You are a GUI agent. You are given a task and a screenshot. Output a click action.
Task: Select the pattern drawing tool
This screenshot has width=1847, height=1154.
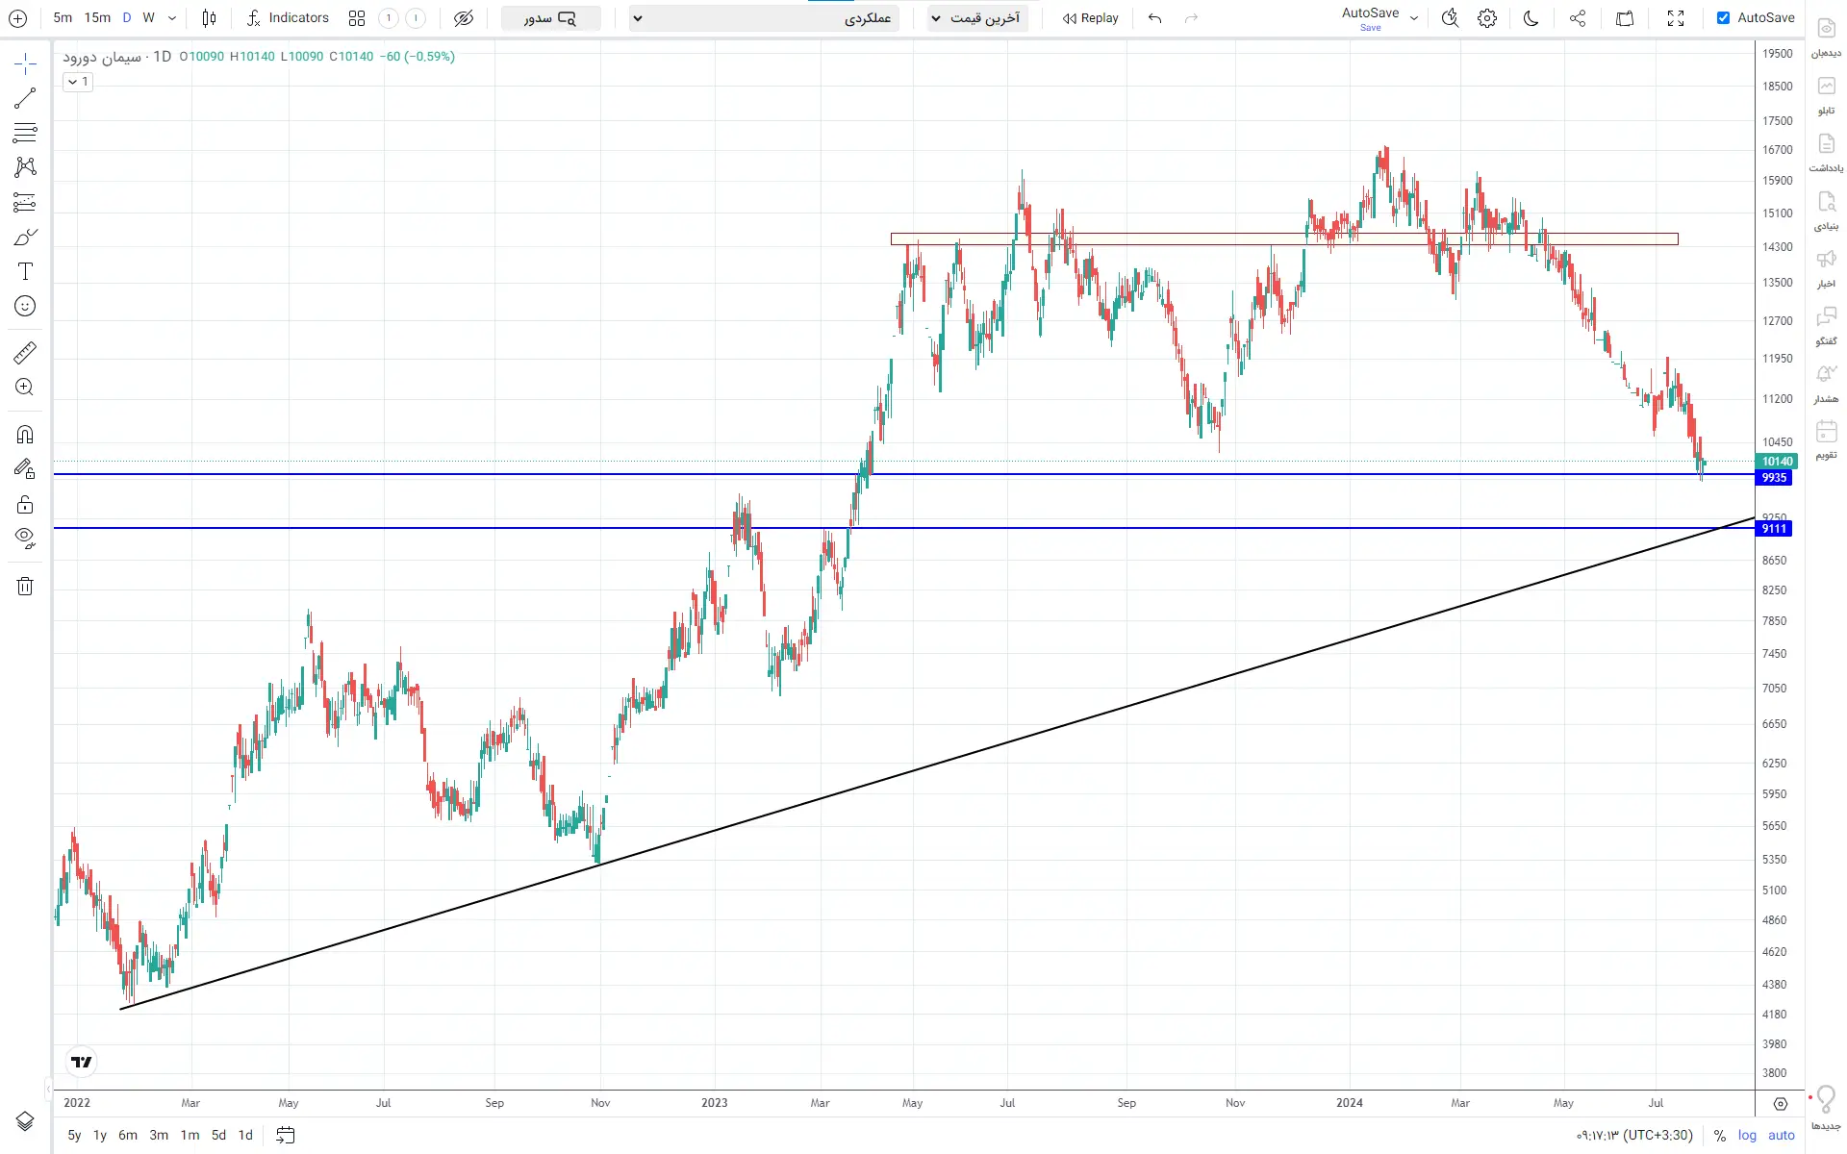[25, 167]
